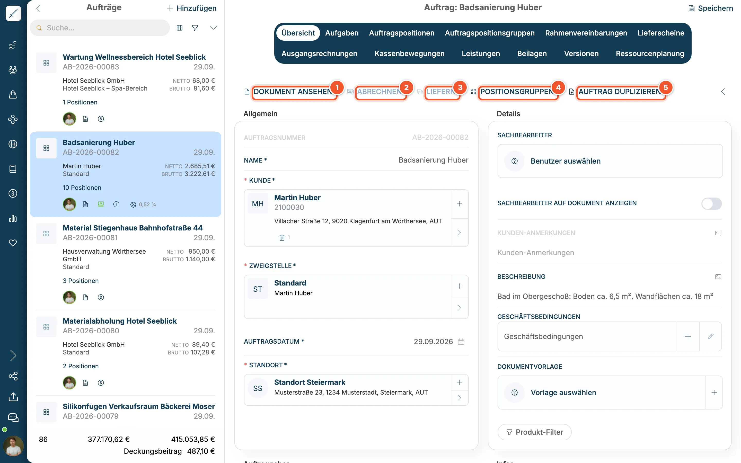
Task: Select the Ausgangsrechnungen tab
Action: [319, 54]
